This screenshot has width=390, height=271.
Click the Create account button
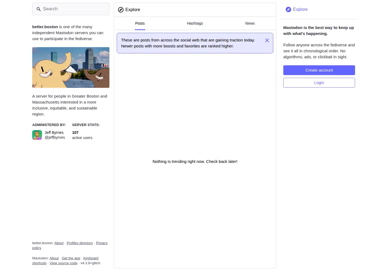click(x=319, y=70)
